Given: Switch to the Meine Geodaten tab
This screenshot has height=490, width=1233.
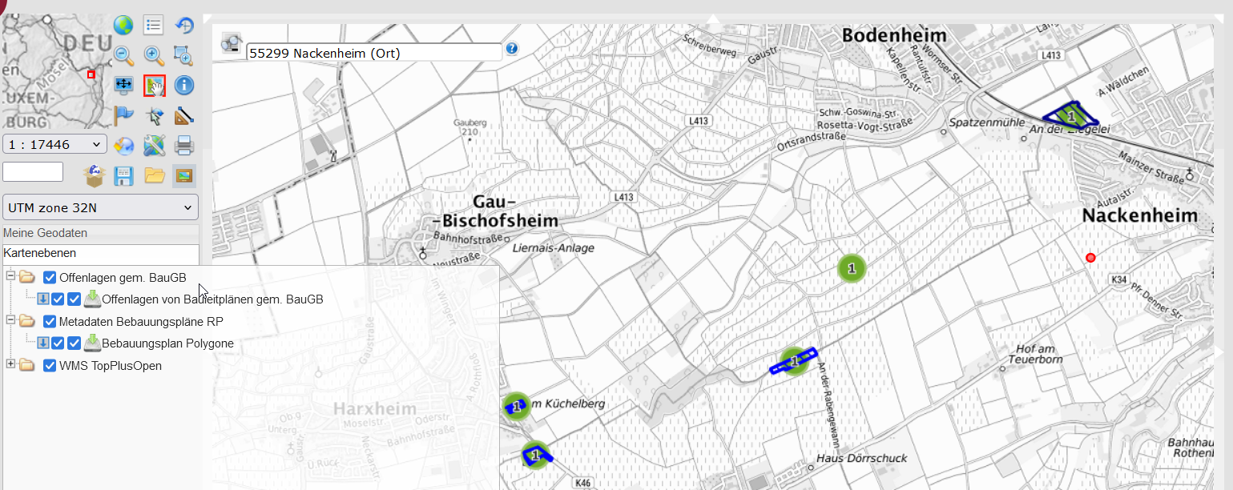Looking at the screenshot, I should pos(45,233).
